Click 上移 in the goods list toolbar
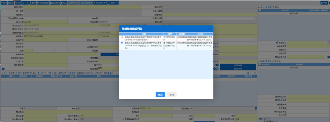Screen dimensions: 330x122 41,73
